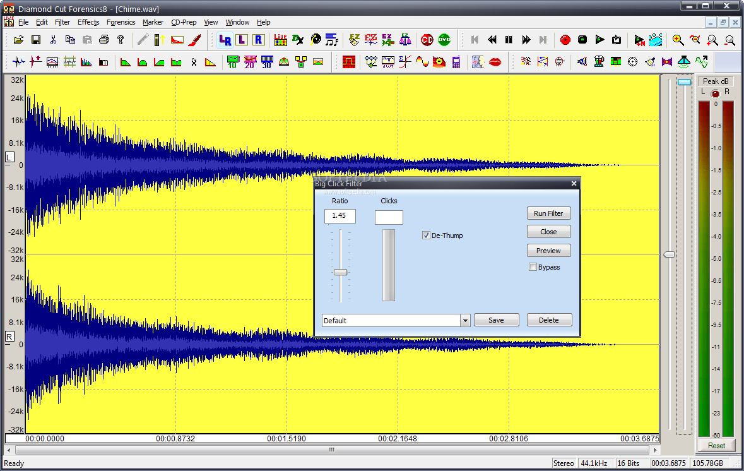Image resolution: width=744 pixels, height=471 pixels.
Task: Open the Filter menu
Action: (x=62, y=22)
